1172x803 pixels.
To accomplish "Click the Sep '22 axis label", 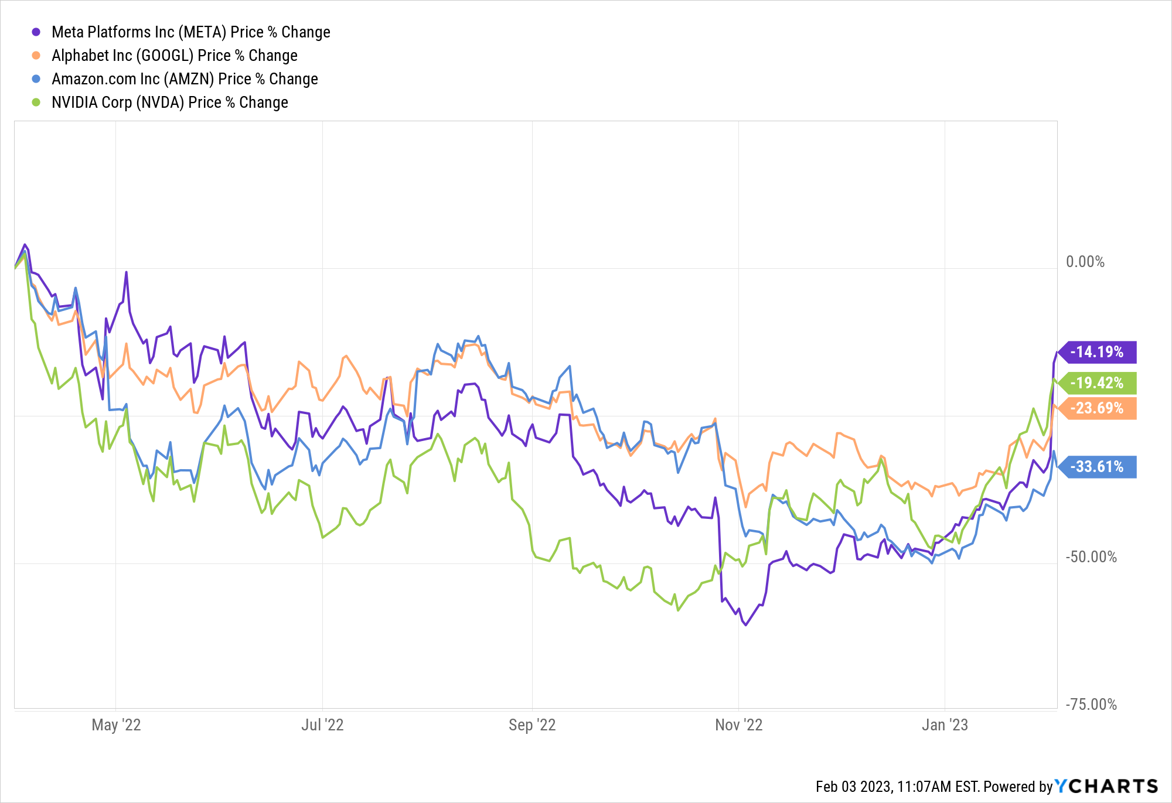I will pos(532,725).
